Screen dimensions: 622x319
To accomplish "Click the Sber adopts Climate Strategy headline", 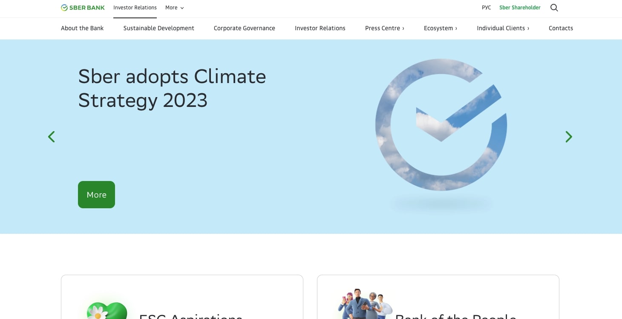I will tap(172, 89).
